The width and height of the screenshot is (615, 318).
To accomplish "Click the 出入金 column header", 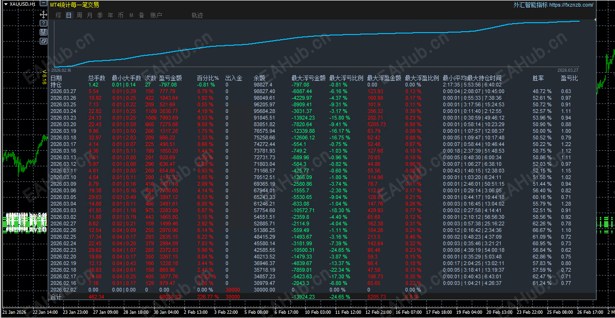I will point(234,78).
